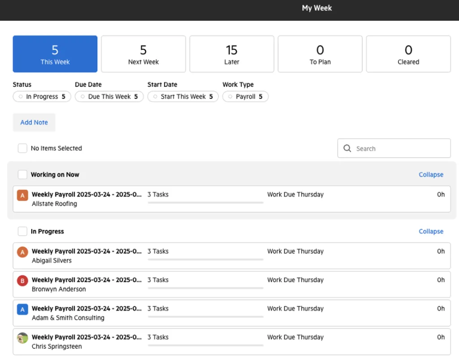Open the Allstate Roofing weekly payroll title
This screenshot has height=356, width=459.
click(87, 194)
